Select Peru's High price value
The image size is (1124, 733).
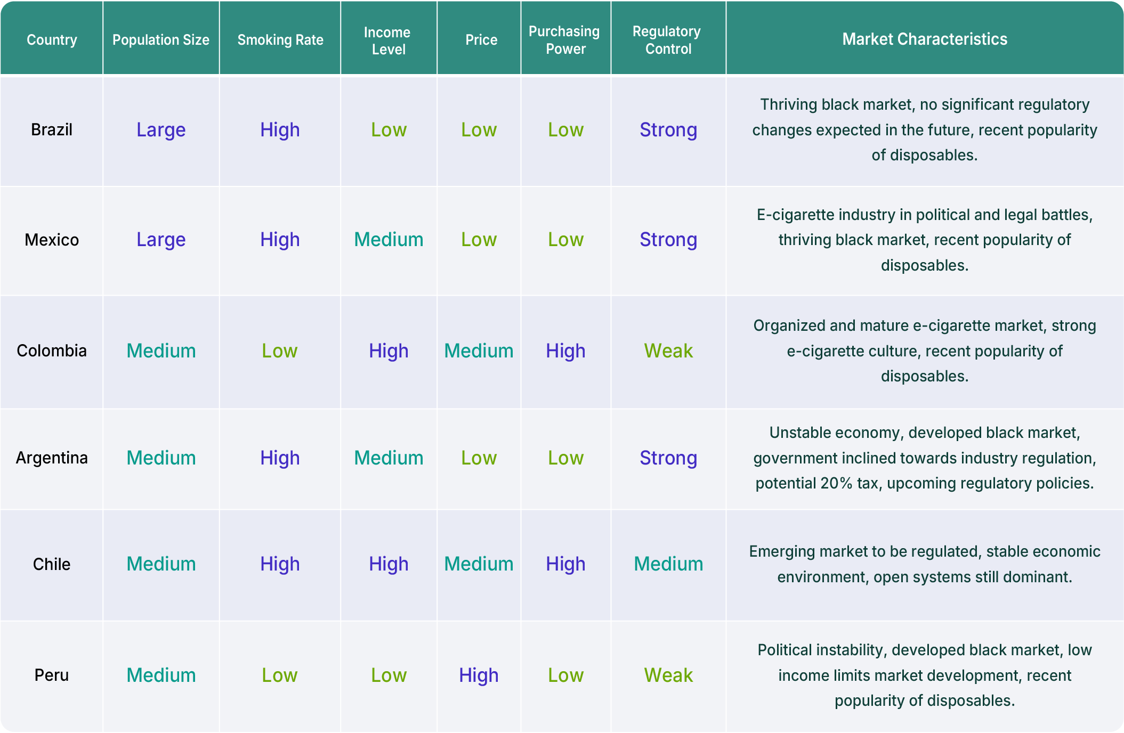[x=479, y=675]
